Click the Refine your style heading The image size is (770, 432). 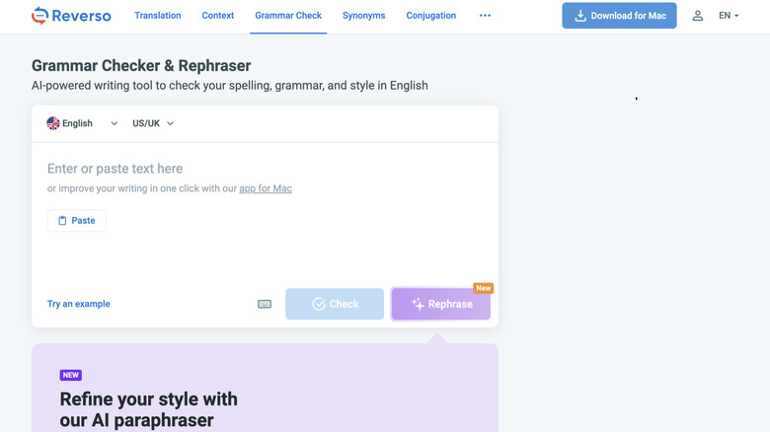[148, 409]
